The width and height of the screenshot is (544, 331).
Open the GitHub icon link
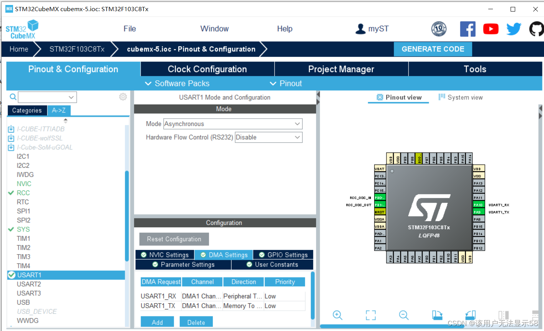536,29
